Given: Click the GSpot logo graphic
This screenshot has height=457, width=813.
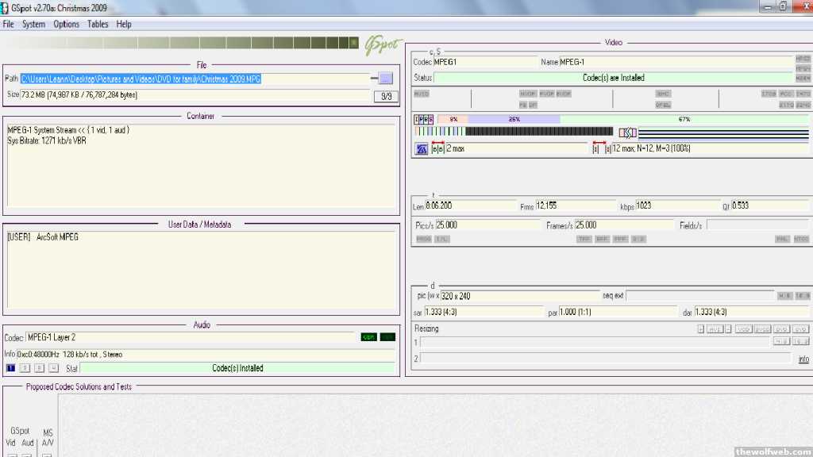Looking at the screenshot, I should pyautogui.click(x=384, y=45).
